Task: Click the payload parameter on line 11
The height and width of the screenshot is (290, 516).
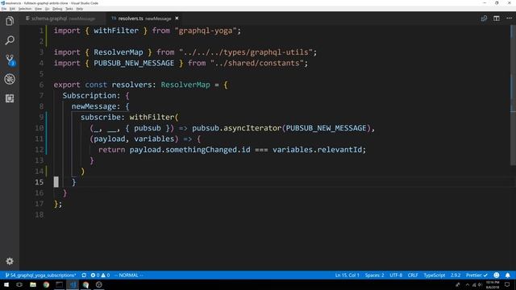Action: (110, 139)
